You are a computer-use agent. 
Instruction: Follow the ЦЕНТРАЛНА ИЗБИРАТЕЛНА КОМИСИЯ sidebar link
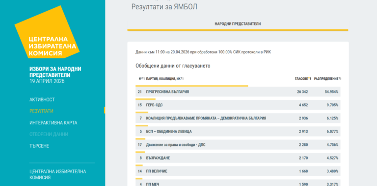[58, 174]
